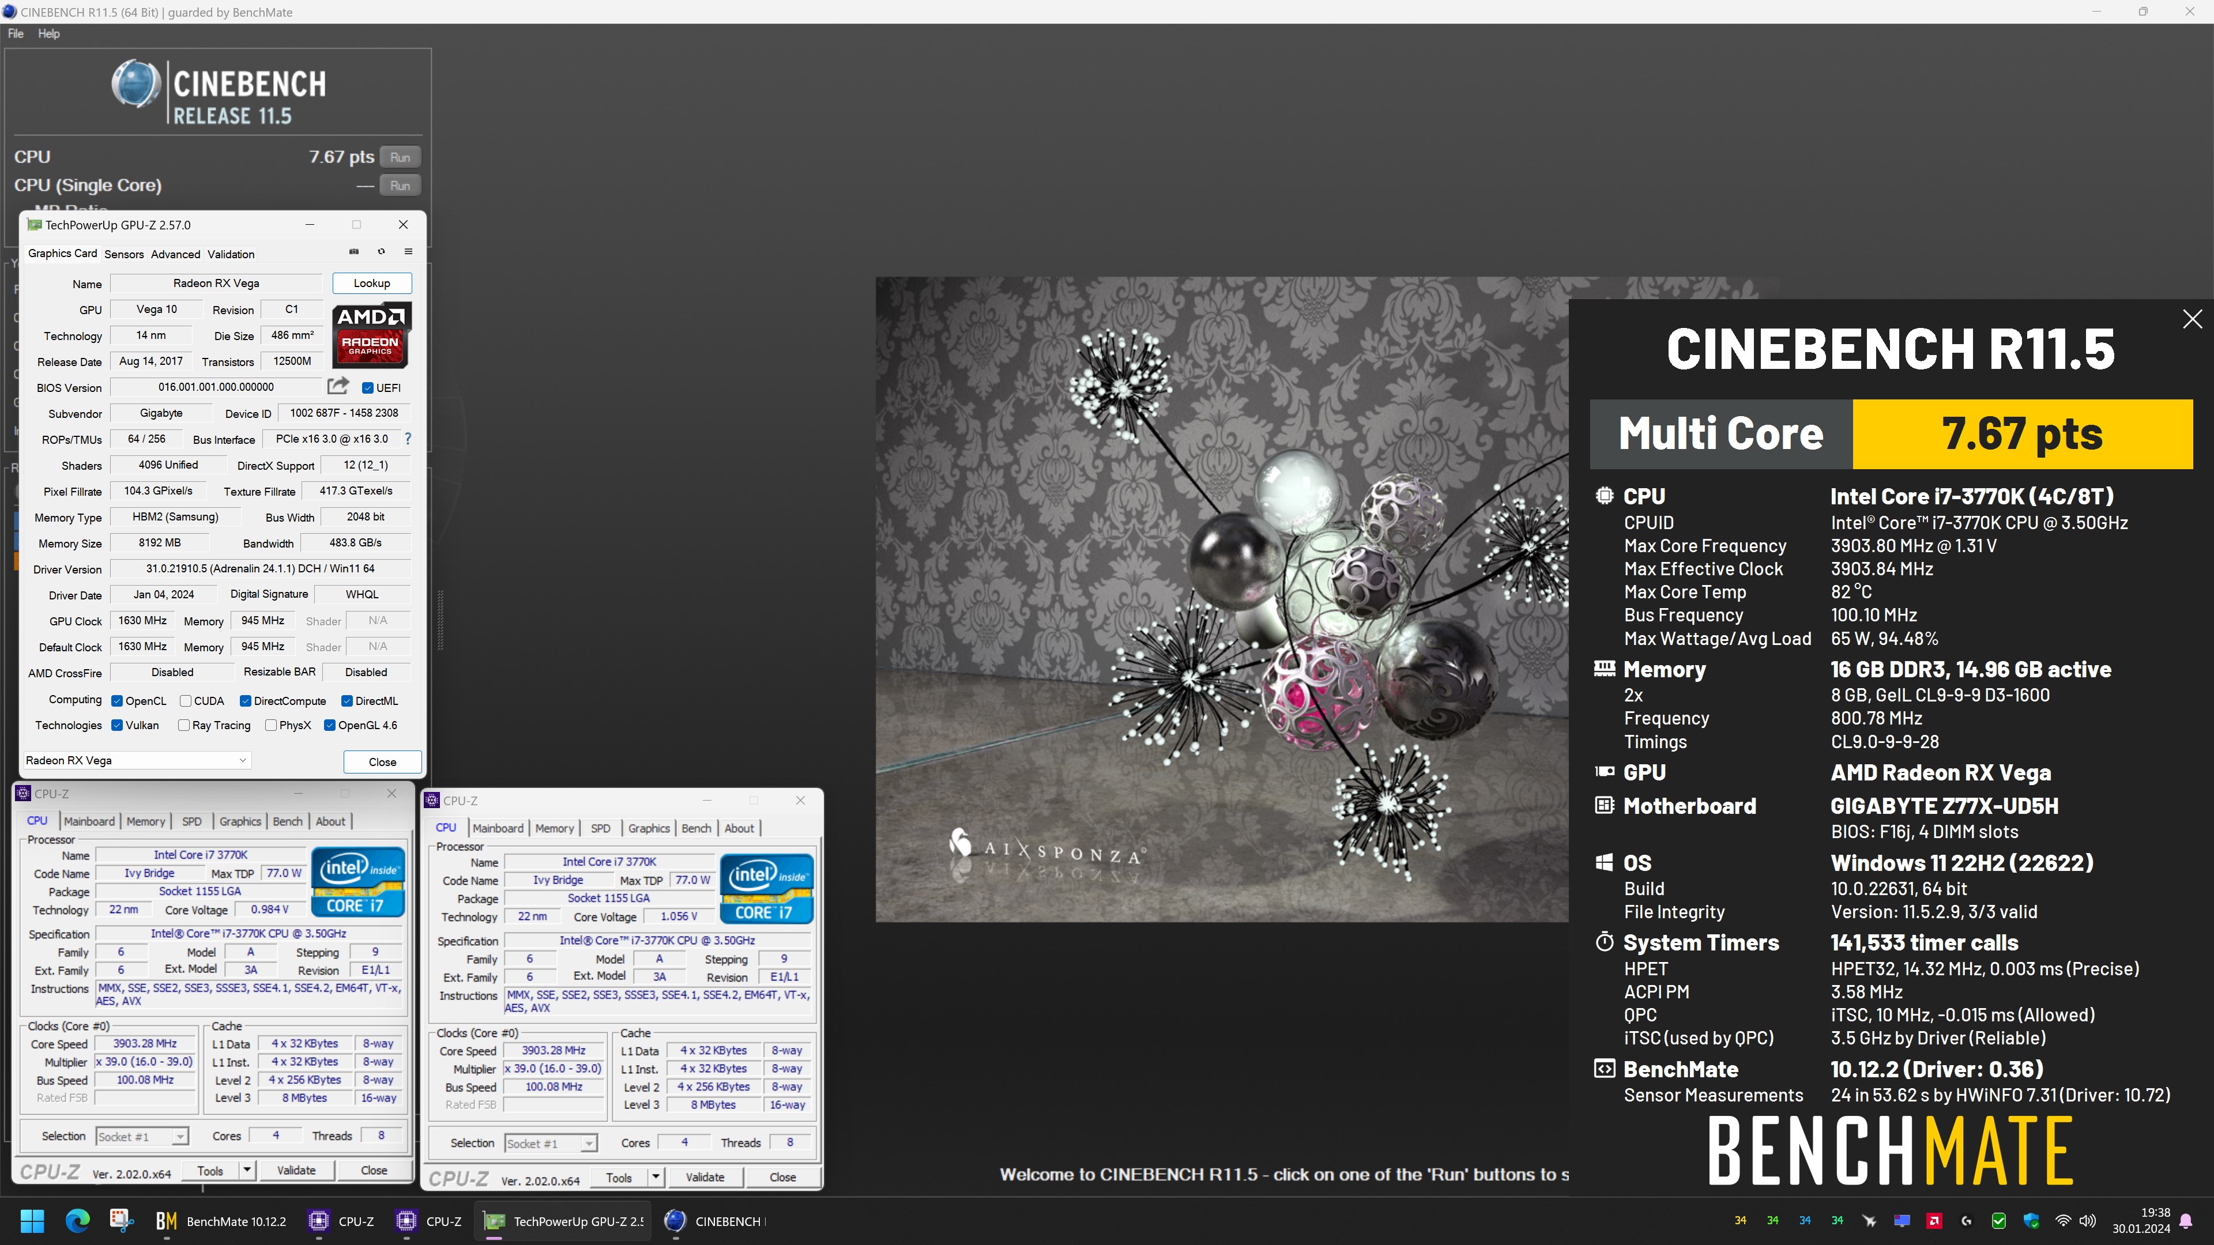This screenshot has height=1245, width=2214.
Task: Run the CPU (Single Core) test
Action: point(400,186)
